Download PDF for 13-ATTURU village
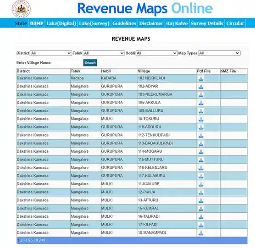Image resolution: width=255 pixels, height=248 pixels. point(201,200)
